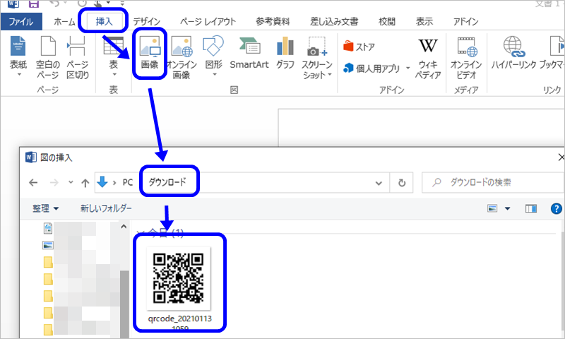Click the document item in navigation pane
This screenshot has height=339, width=565.
point(48,228)
